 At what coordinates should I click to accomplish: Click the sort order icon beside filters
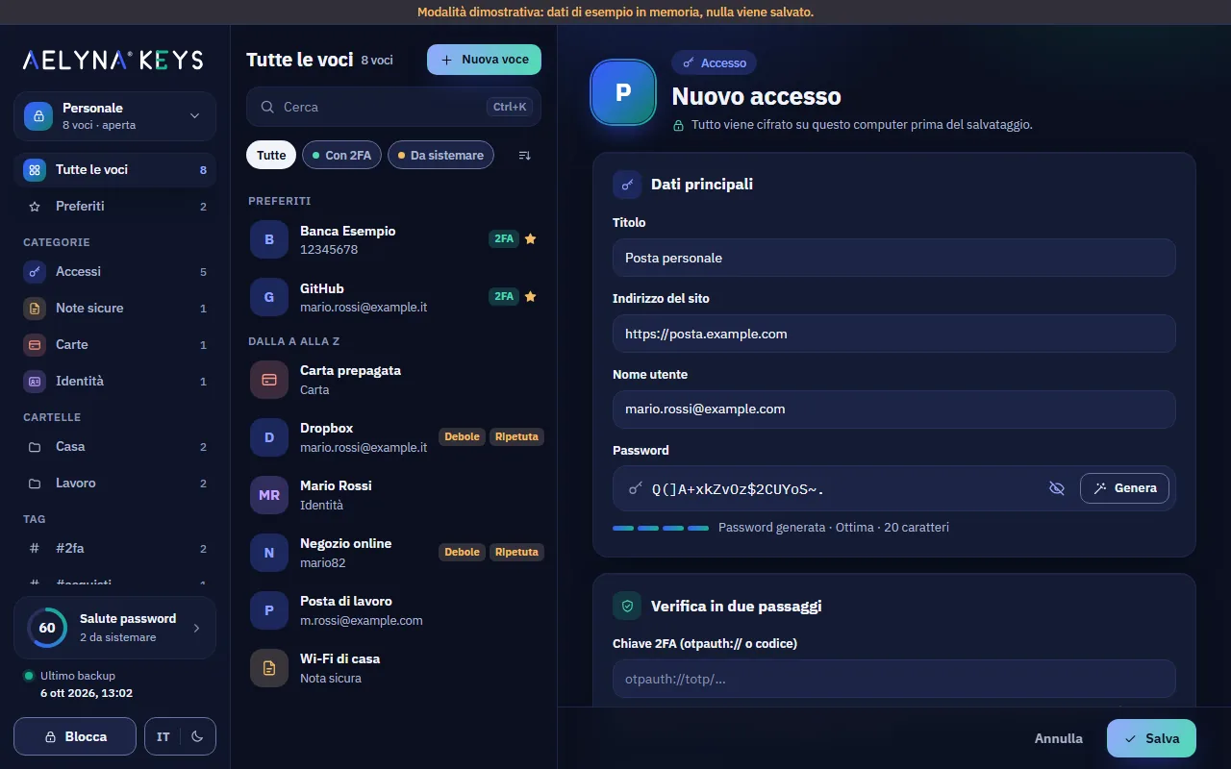(524, 155)
